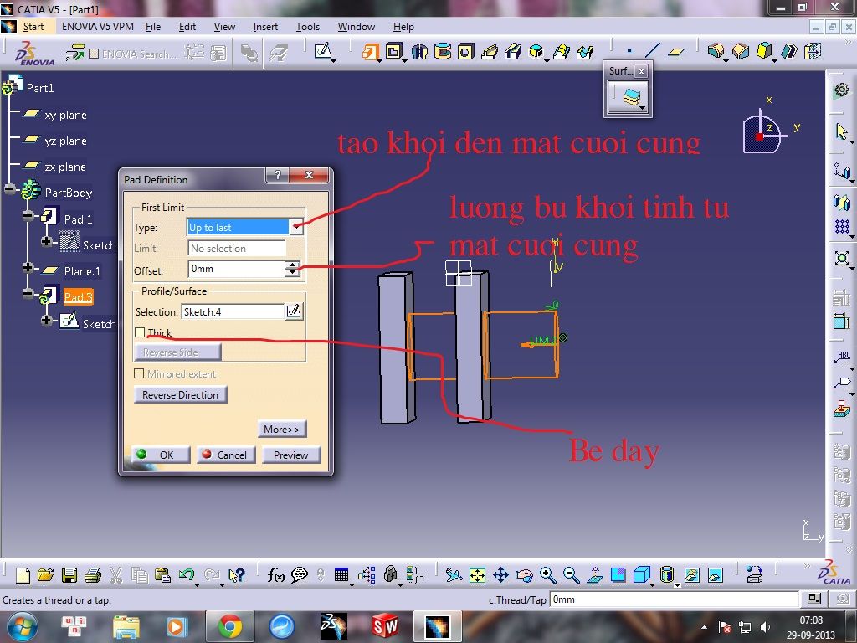The width and height of the screenshot is (857, 643).
Task: Open the First Limit Type dropdown
Action: (295, 227)
